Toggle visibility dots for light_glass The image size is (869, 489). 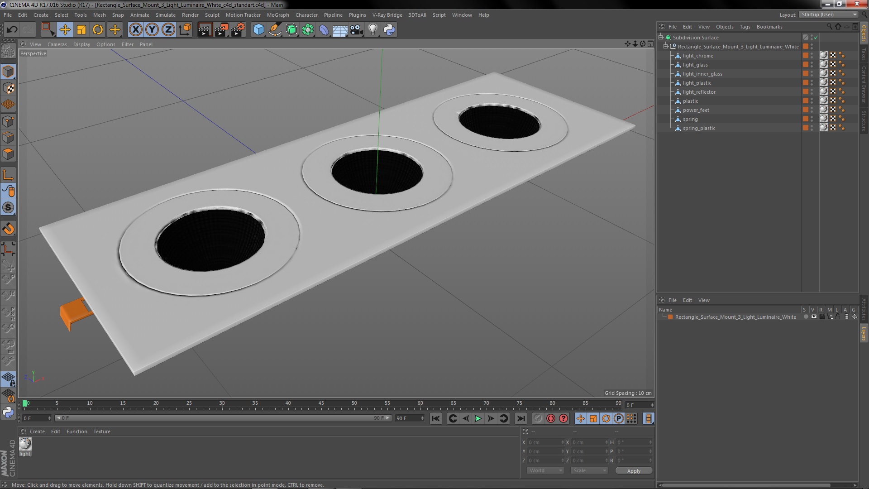pyautogui.click(x=812, y=65)
